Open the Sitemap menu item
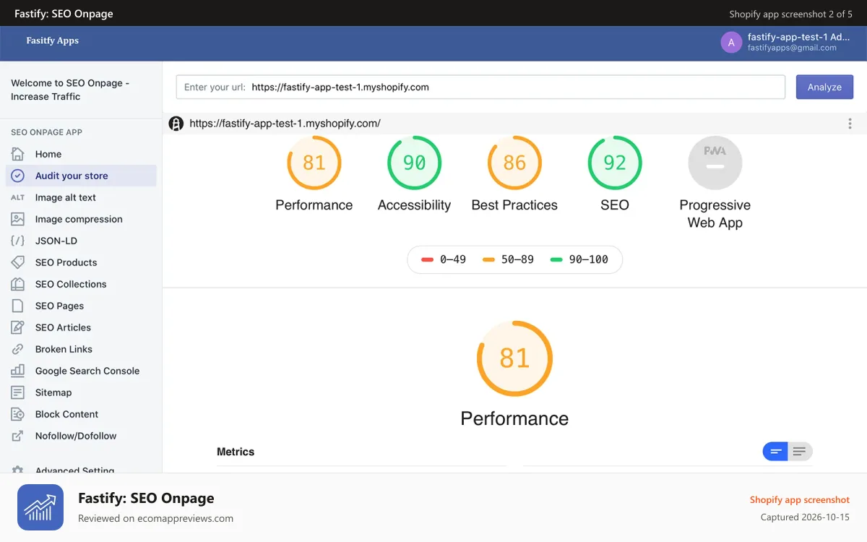This screenshot has width=867, height=542. (81, 392)
